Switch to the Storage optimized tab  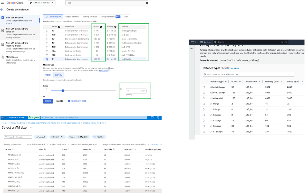110,17
